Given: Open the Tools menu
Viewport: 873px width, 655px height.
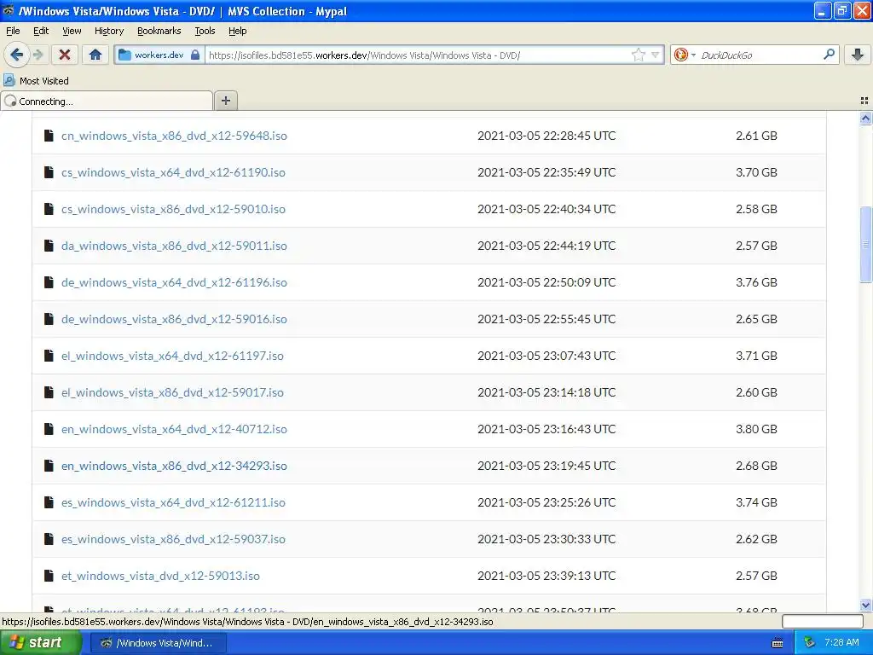Looking at the screenshot, I should [205, 32].
